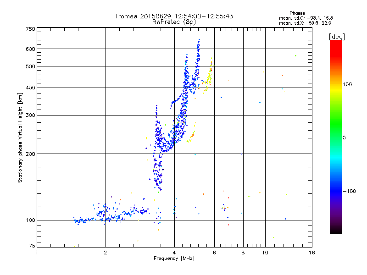Click the y-axis tick label '100'

[30, 220]
